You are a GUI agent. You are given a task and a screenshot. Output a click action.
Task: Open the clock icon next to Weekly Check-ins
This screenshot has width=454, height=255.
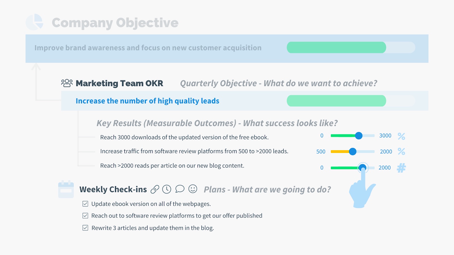click(x=167, y=189)
